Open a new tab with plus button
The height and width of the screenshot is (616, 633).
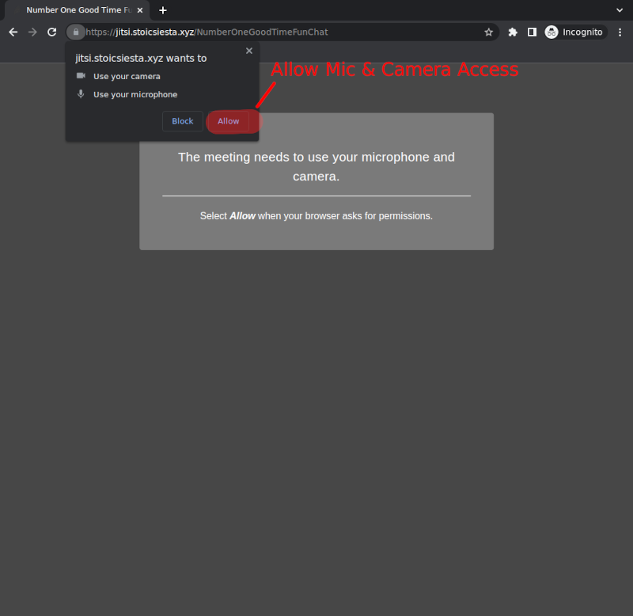coord(163,10)
